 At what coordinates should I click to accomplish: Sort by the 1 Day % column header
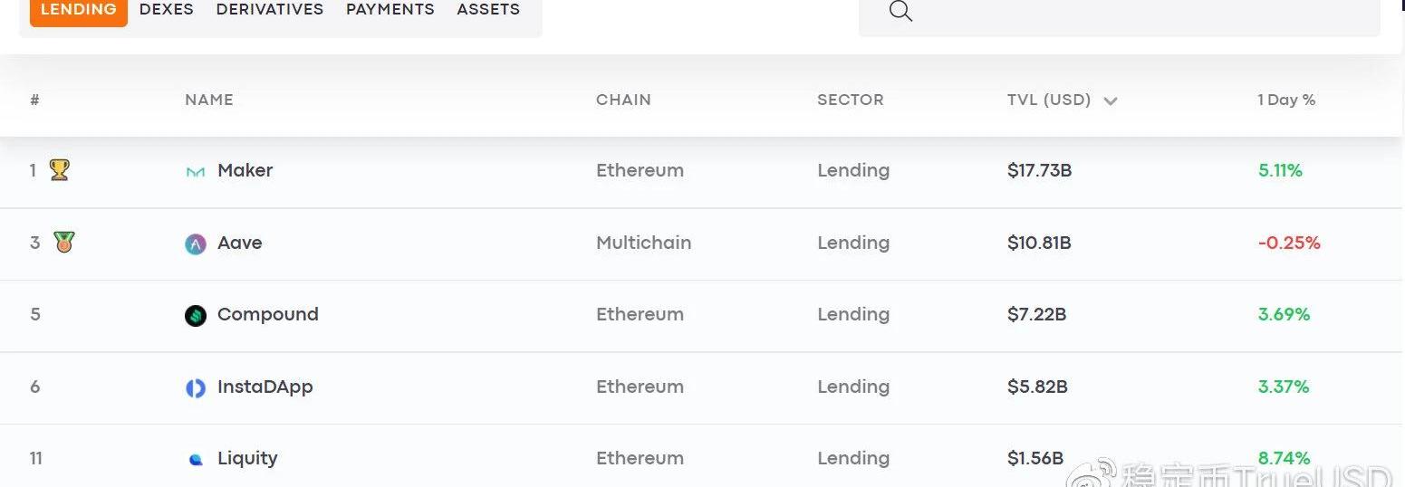(1286, 100)
